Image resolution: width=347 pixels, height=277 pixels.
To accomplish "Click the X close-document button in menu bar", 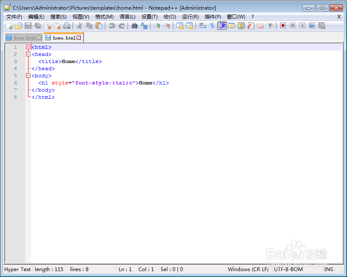I will pyautogui.click(x=339, y=17).
